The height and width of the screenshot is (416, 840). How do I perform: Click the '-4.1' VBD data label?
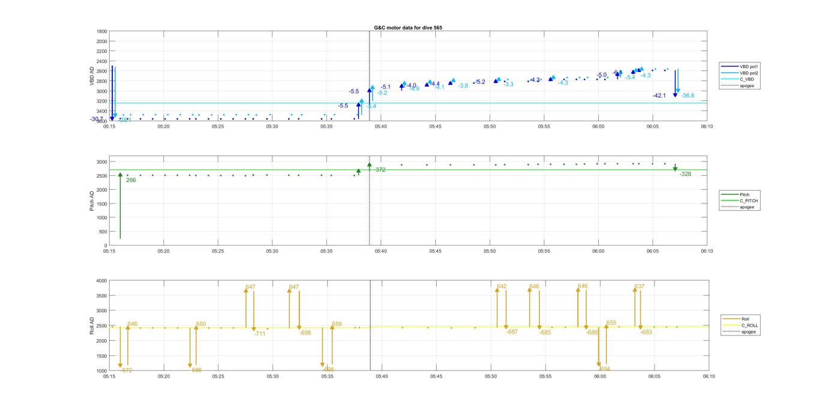coord(439,87)
